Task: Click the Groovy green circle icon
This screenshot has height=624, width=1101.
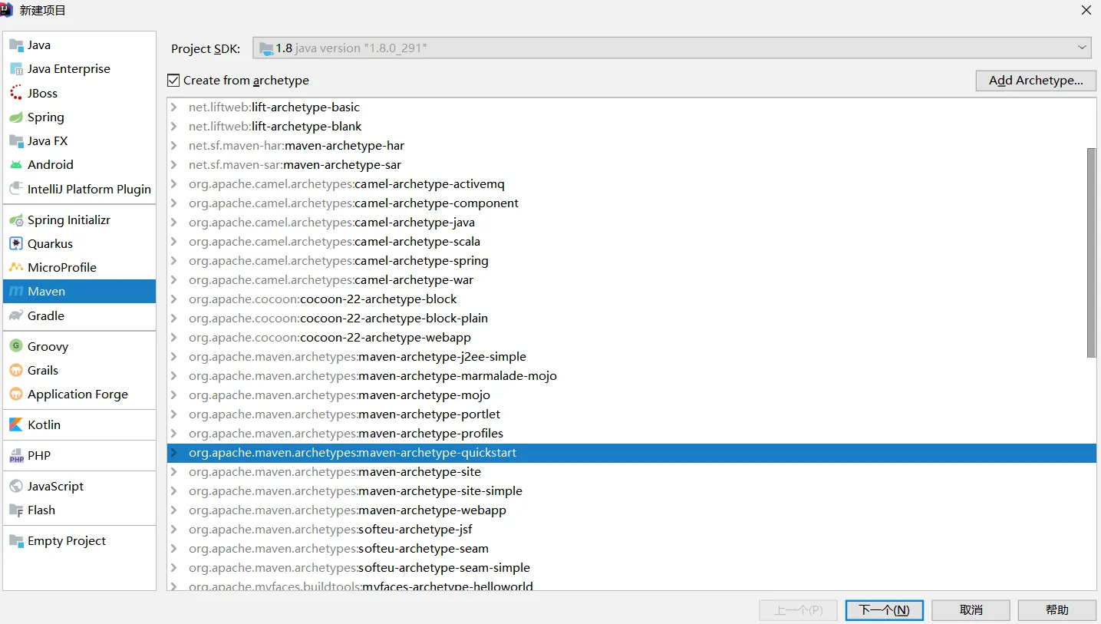Action: 16,347
